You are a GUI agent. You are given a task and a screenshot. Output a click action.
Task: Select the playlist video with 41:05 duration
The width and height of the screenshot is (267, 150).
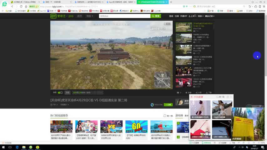(x=184, y=83)
